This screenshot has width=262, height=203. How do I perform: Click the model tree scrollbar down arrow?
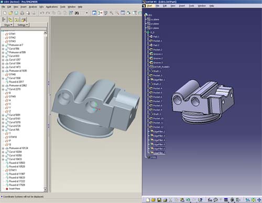(45, 190)
